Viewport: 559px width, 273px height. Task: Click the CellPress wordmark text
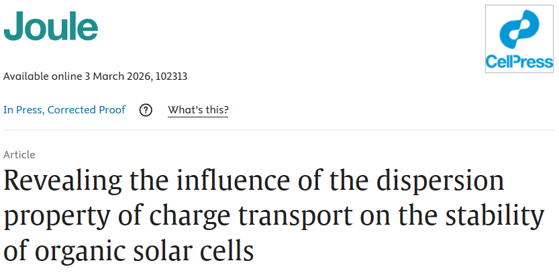(x=520, y=63)
